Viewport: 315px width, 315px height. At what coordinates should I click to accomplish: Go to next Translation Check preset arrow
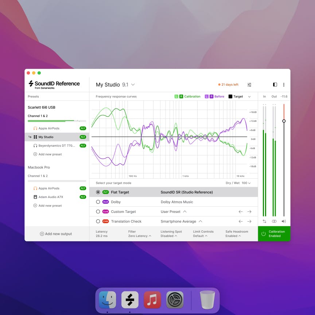click(249, 221)
